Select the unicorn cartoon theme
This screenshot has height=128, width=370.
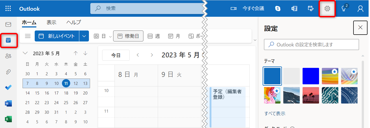point(272,95)
